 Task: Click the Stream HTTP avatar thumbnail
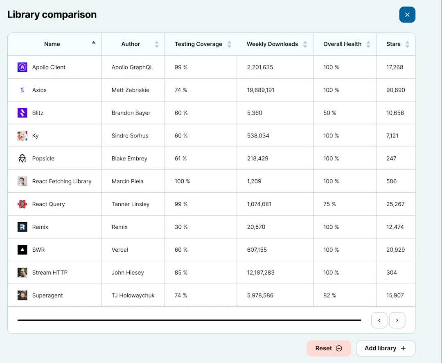(22, 273)
